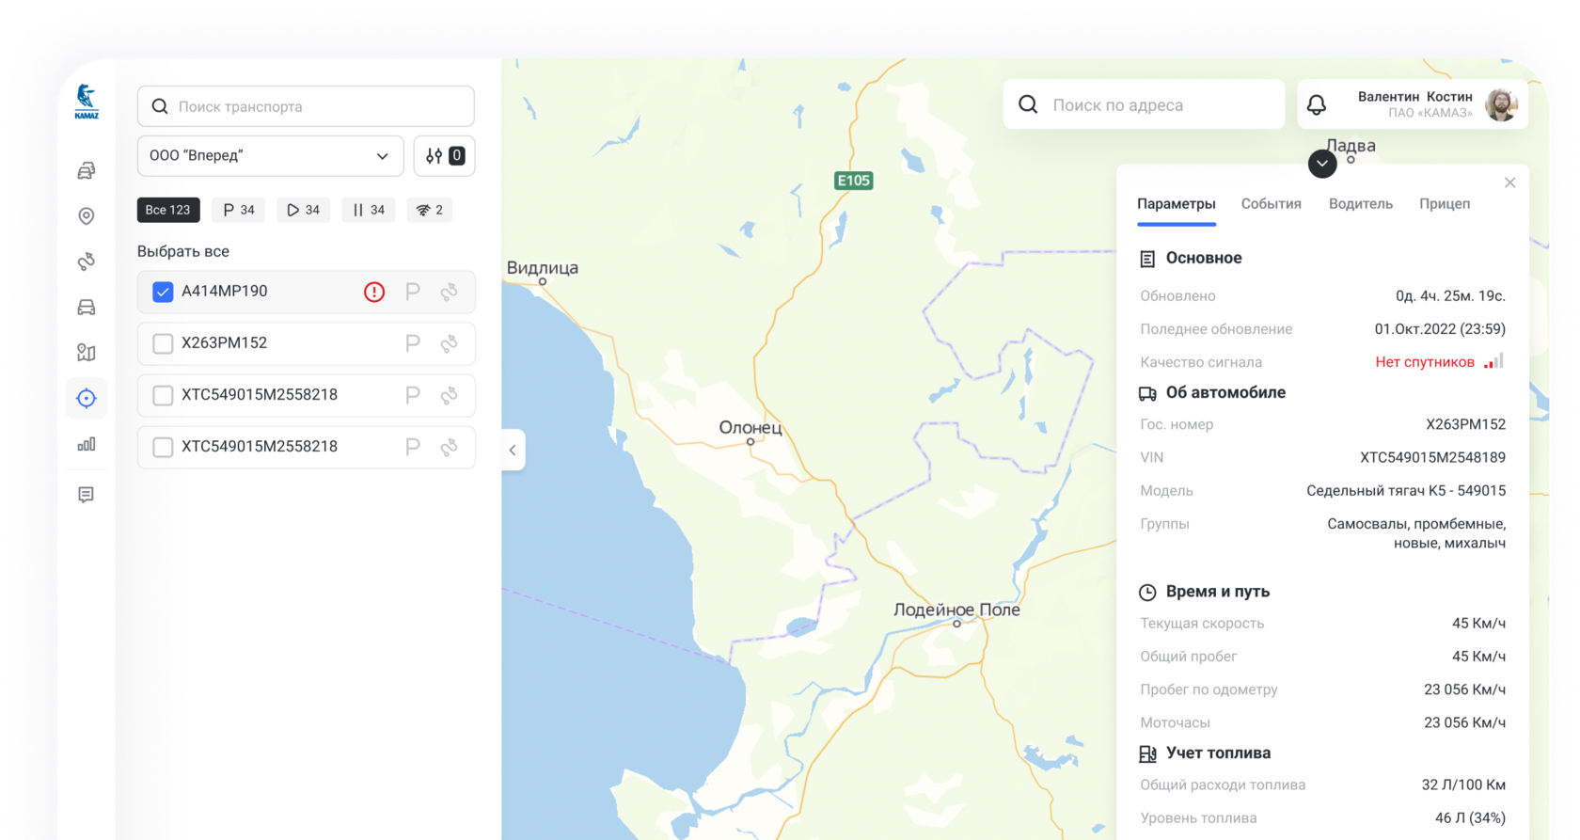Collapse details panel with dark chevron button
Image resolution: width=1580 pixels, height=840 pixels.
(1322, 164)
